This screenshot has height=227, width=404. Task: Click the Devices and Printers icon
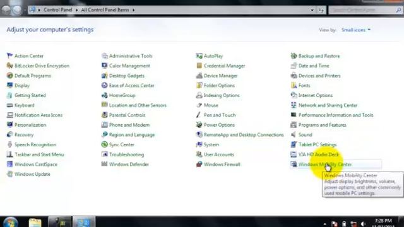pyautogui.click(x=294, y=76)
